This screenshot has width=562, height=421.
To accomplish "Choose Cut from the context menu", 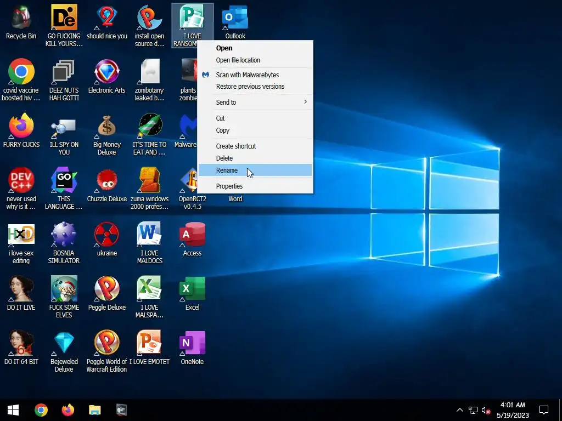I will pos(255,118).
